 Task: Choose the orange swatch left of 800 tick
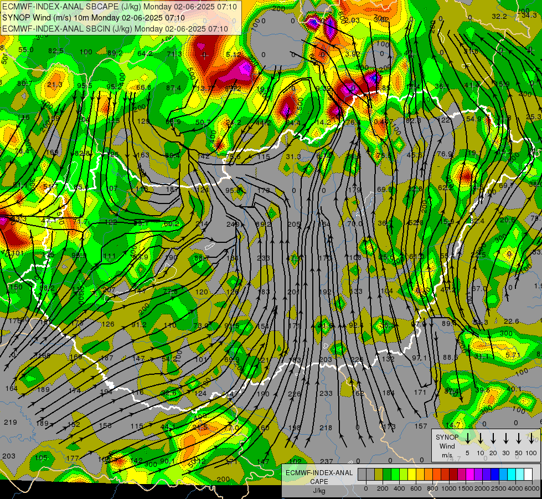coord(429,474)
